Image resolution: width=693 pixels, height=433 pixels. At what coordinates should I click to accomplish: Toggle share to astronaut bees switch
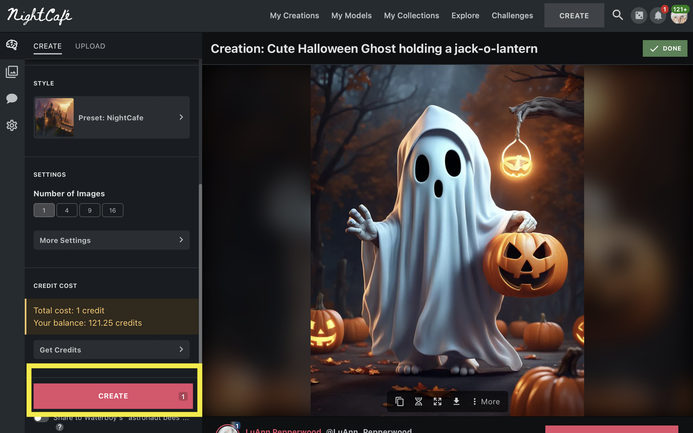(41, 418)
